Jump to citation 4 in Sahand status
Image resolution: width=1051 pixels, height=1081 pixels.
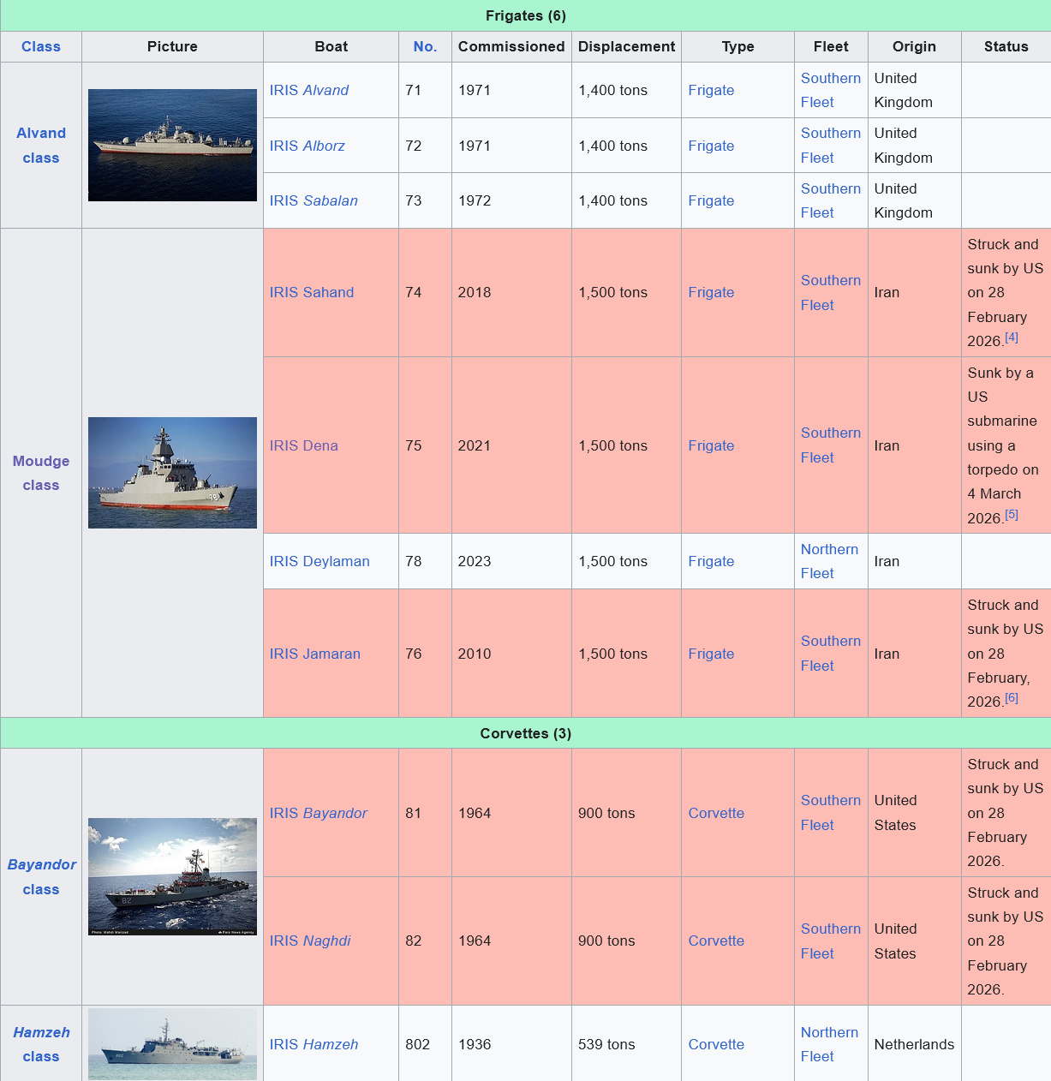click(x=1012, y=337)
